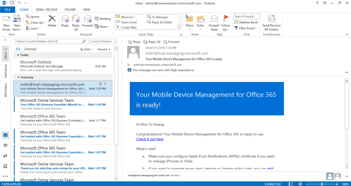Image resolution: width=351 pixels, height=186 pixels.
Task: Open Calendar view in navigation bar
Action: click(5, 146)
